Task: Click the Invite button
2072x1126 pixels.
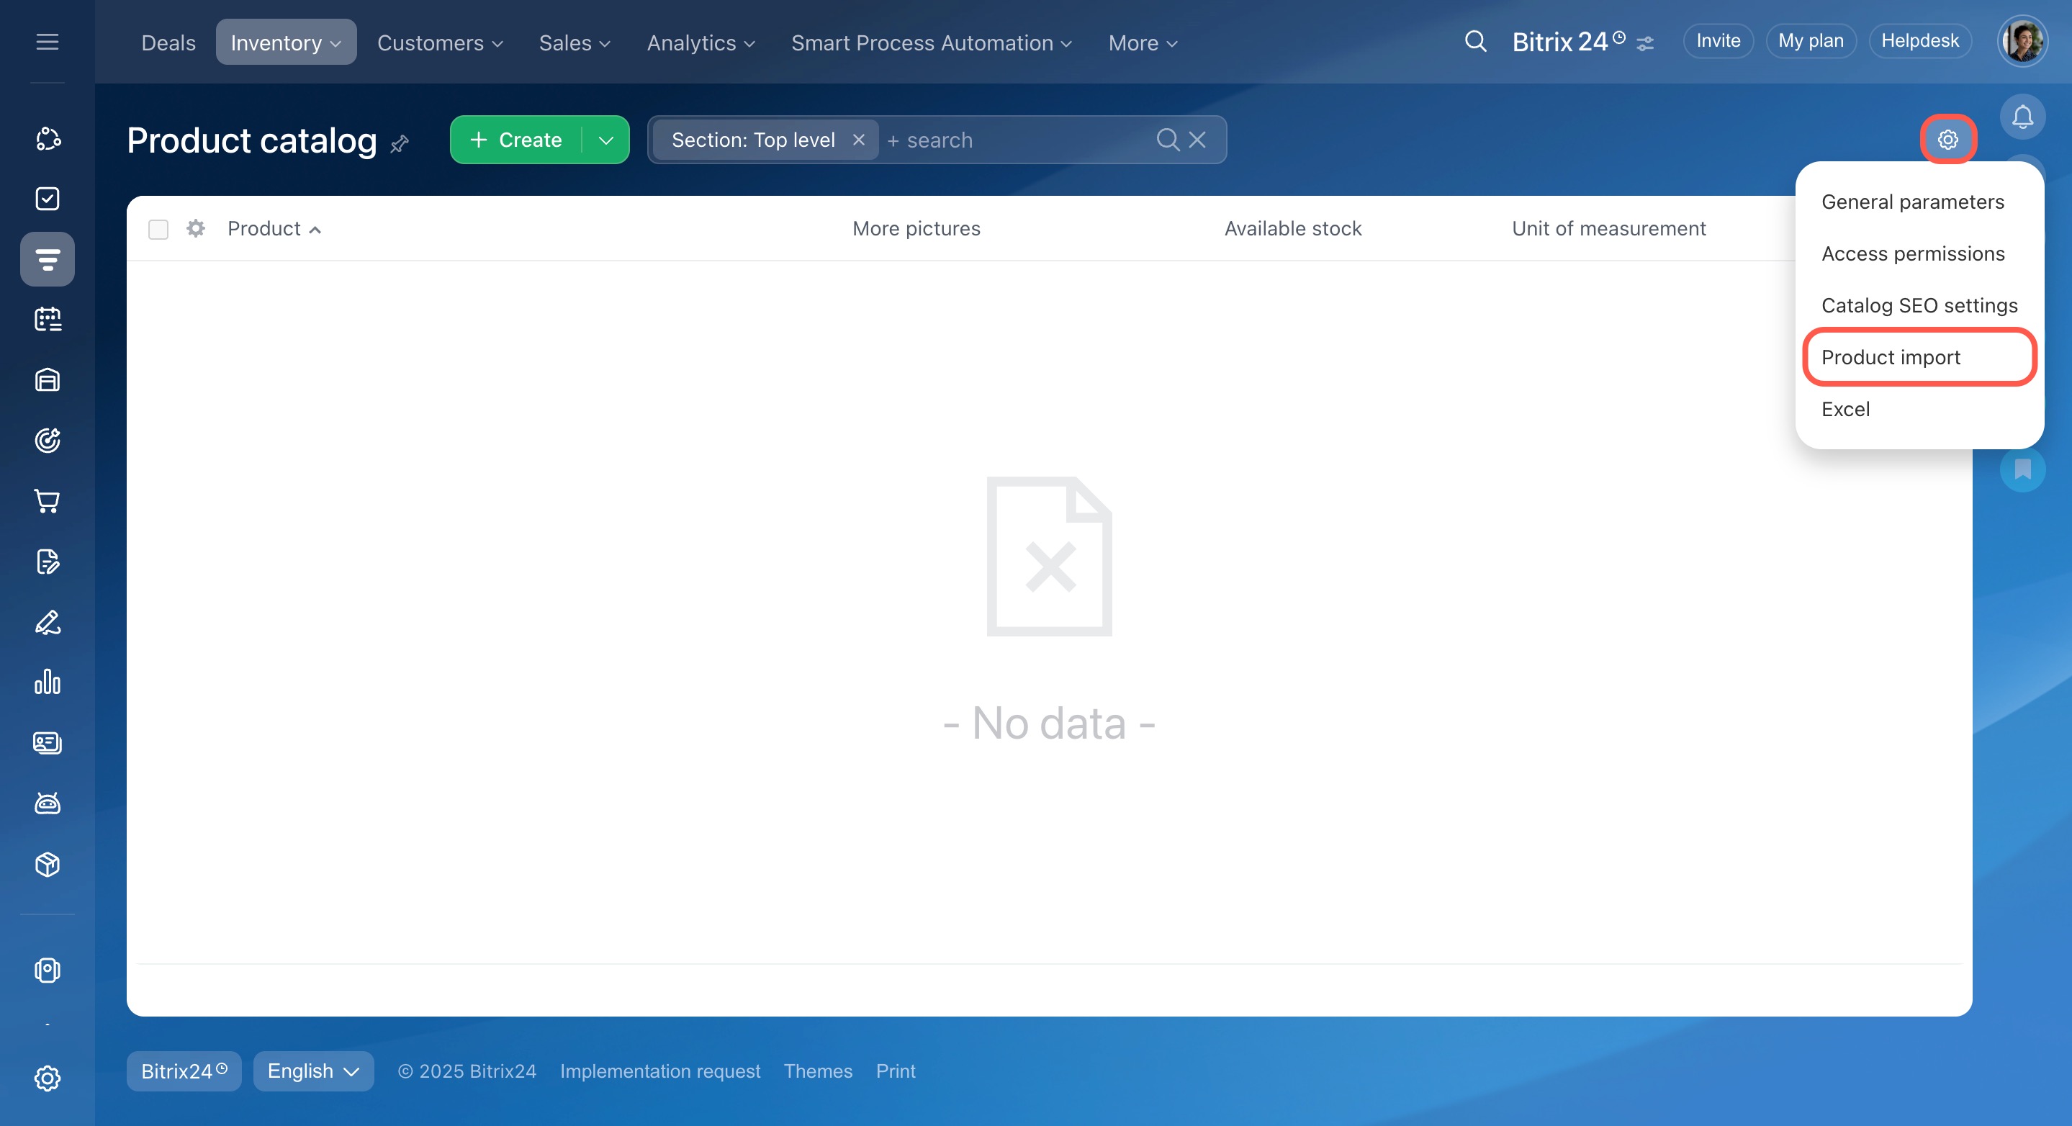Action: click(1717, 41)
